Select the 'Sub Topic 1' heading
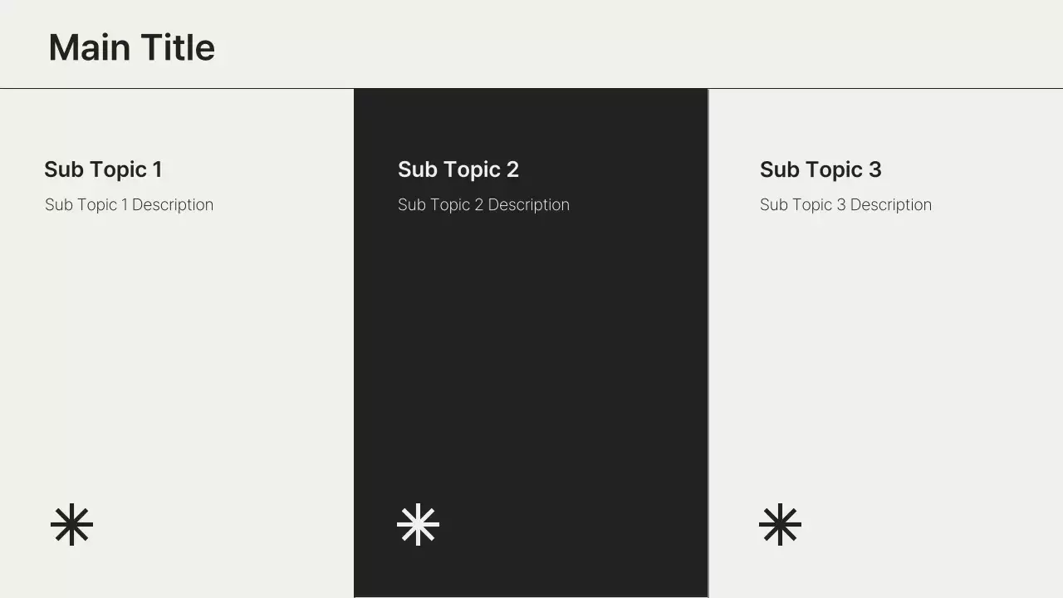The width and height of the screenshot is (1063, 598). [103, 169]
